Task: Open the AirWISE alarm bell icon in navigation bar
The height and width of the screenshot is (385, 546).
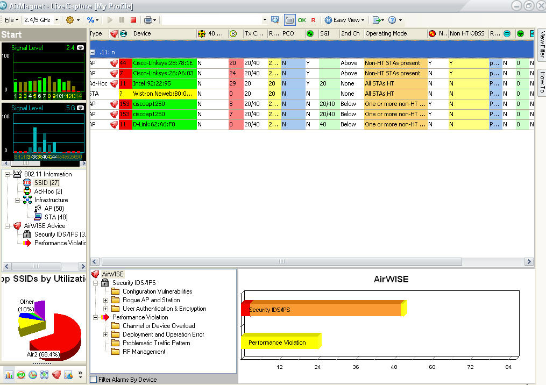Action: click(56, 375)
